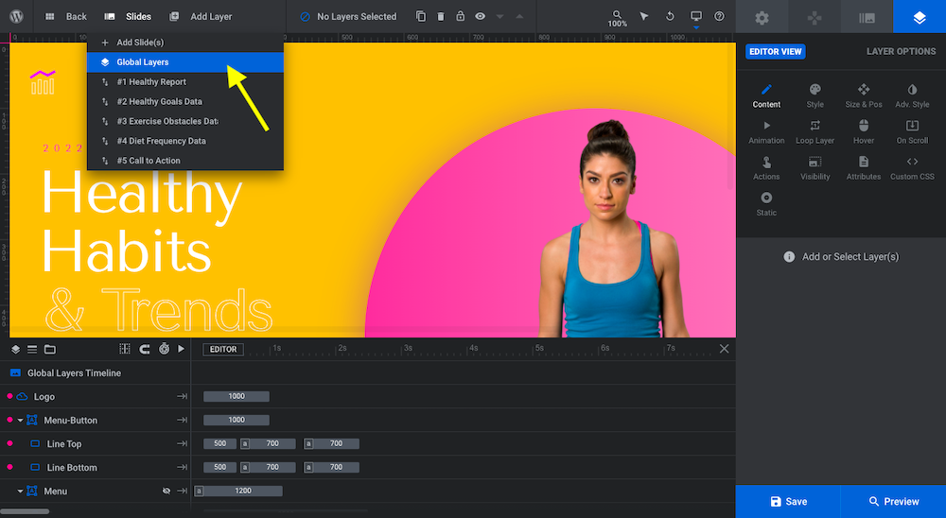Collapse the Menu group arrow

click(x=20, y=491)
